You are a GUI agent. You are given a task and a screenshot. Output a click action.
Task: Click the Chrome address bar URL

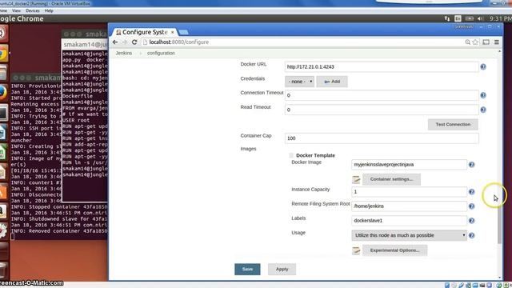click(x=179, y=42)
